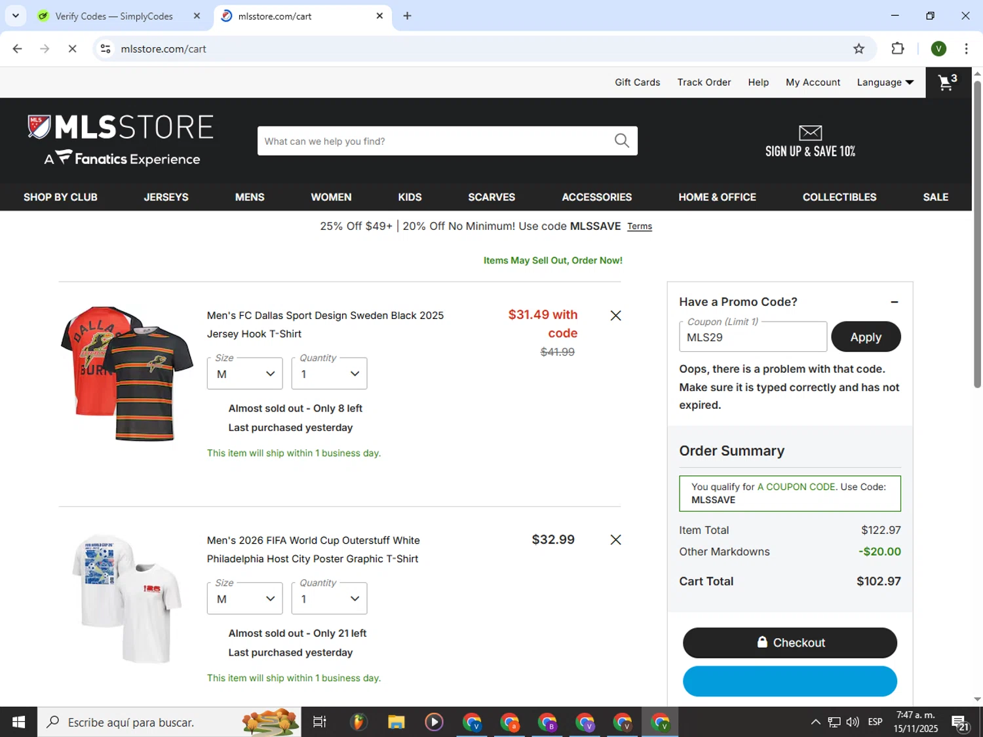This screenshot has width=983, height=737.
Task: Open the browser extensions puzzle icon
Action: click(897, 48)
